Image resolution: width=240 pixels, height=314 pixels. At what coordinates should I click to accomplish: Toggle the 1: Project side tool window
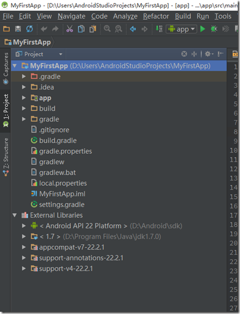6,110
